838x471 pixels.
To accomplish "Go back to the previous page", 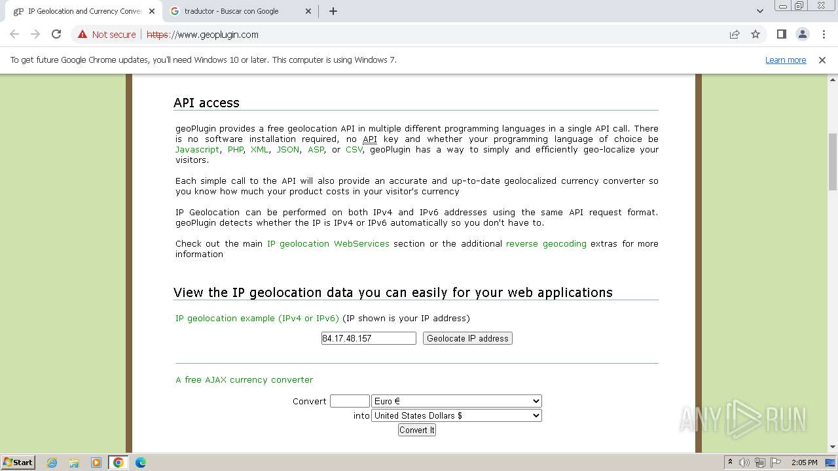I will [14, 35].
